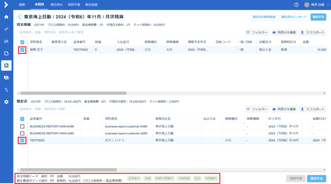
Task: Click the 収支明細 horizontal scrollbar thumb
Action: (73, 93)
